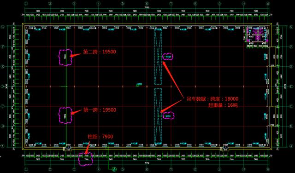Select axis bubble A on the left side
This screenshot has width=295, height=173.
coord(2,146)
